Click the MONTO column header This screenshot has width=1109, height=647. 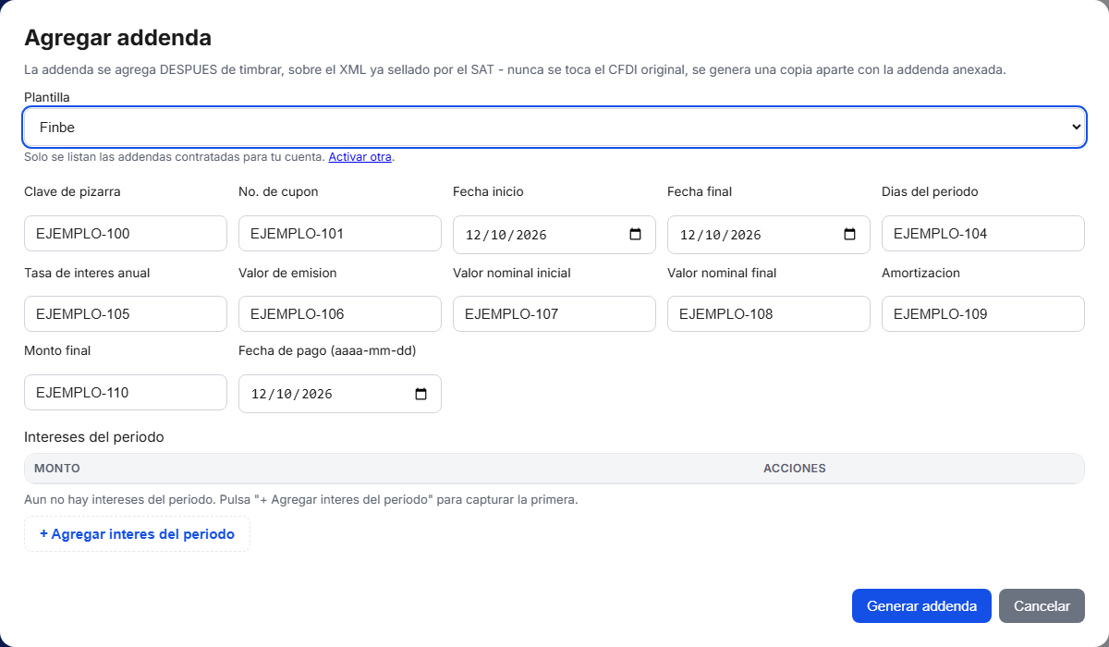(x=57, y=469)
